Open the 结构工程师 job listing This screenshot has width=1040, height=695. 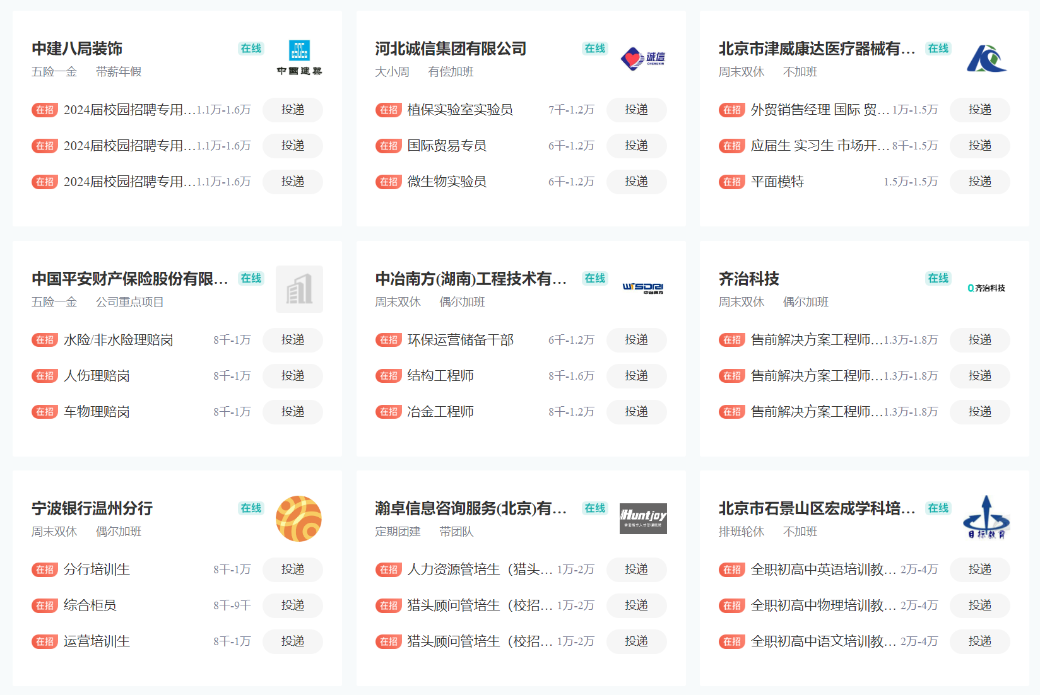tap(440, 376)
